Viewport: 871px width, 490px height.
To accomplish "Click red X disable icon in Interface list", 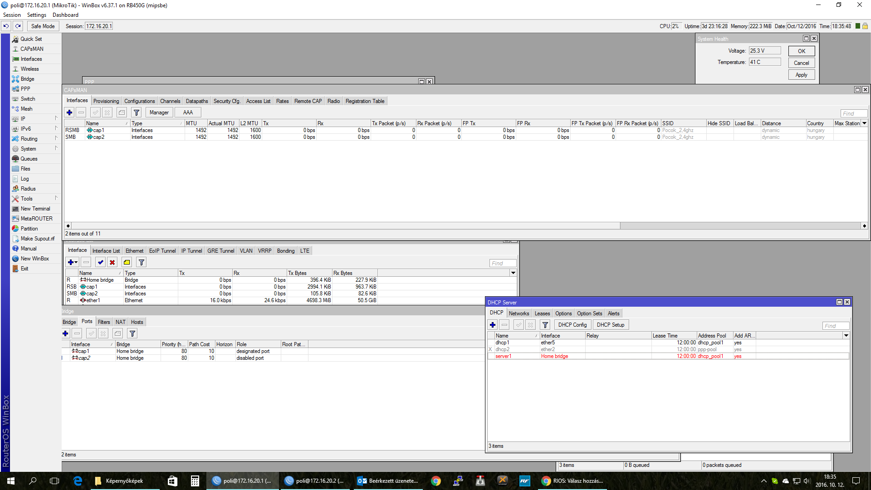I will click(x=113, y=262).
